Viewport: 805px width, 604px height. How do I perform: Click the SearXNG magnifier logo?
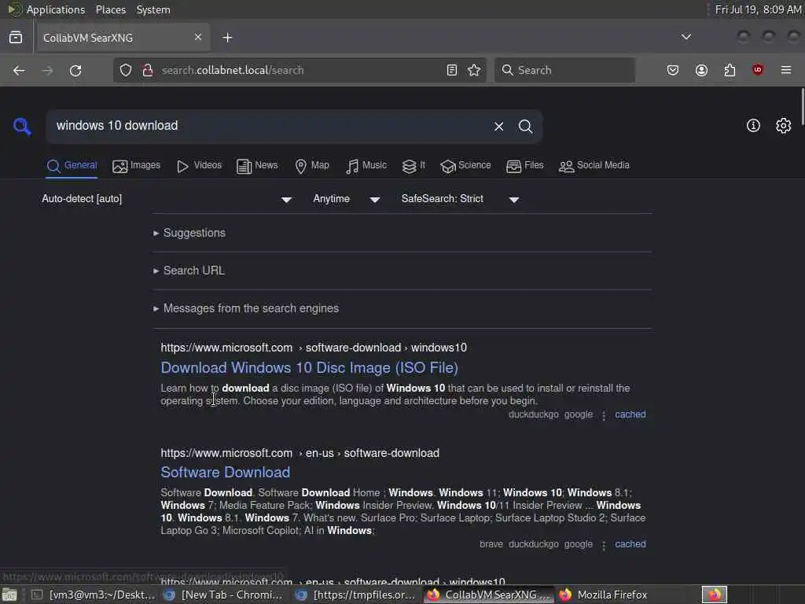click(x=22, y=126)
